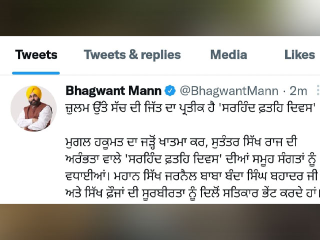
Task: Click the tweet line starting ਮੁਗਲ ਹਕੂਮਤ
Action: (x=181, y=142)
